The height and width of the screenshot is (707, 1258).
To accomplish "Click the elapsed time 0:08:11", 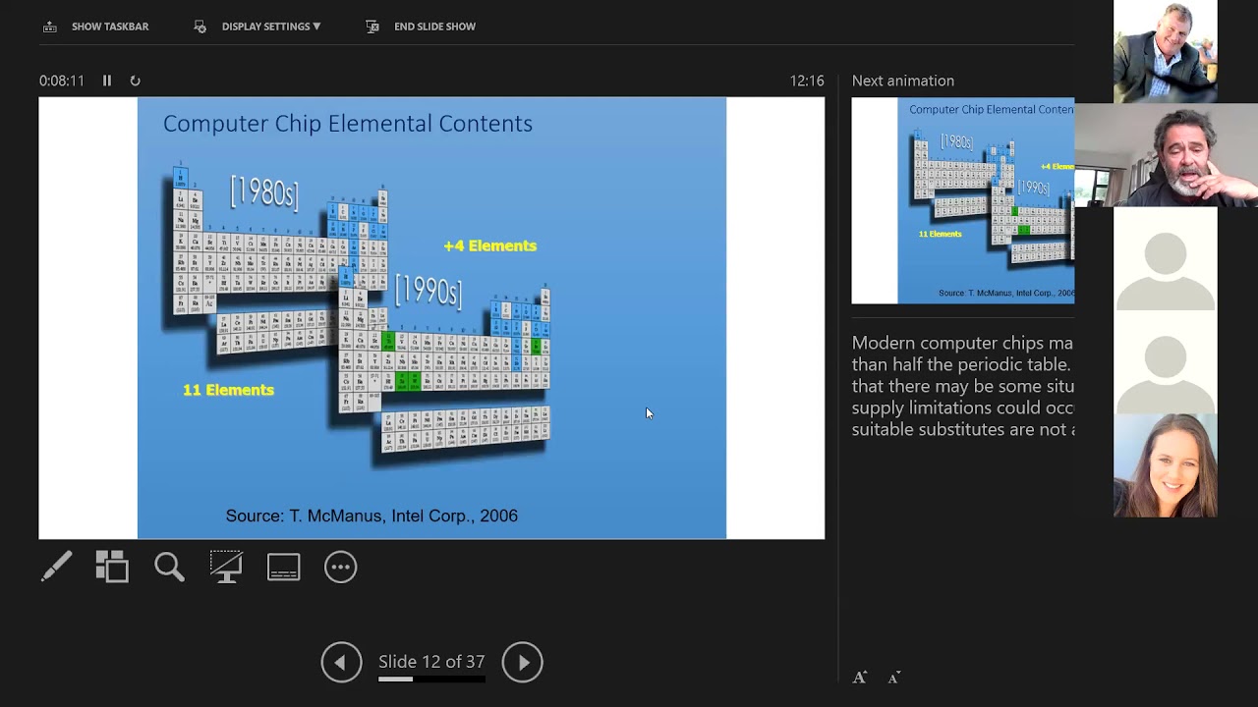I will click(62, 81).
